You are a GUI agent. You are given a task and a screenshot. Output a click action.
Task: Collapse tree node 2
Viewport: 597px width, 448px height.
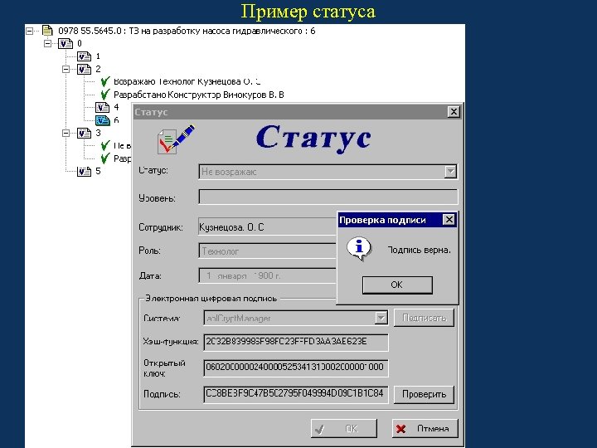tap(66, 70)
